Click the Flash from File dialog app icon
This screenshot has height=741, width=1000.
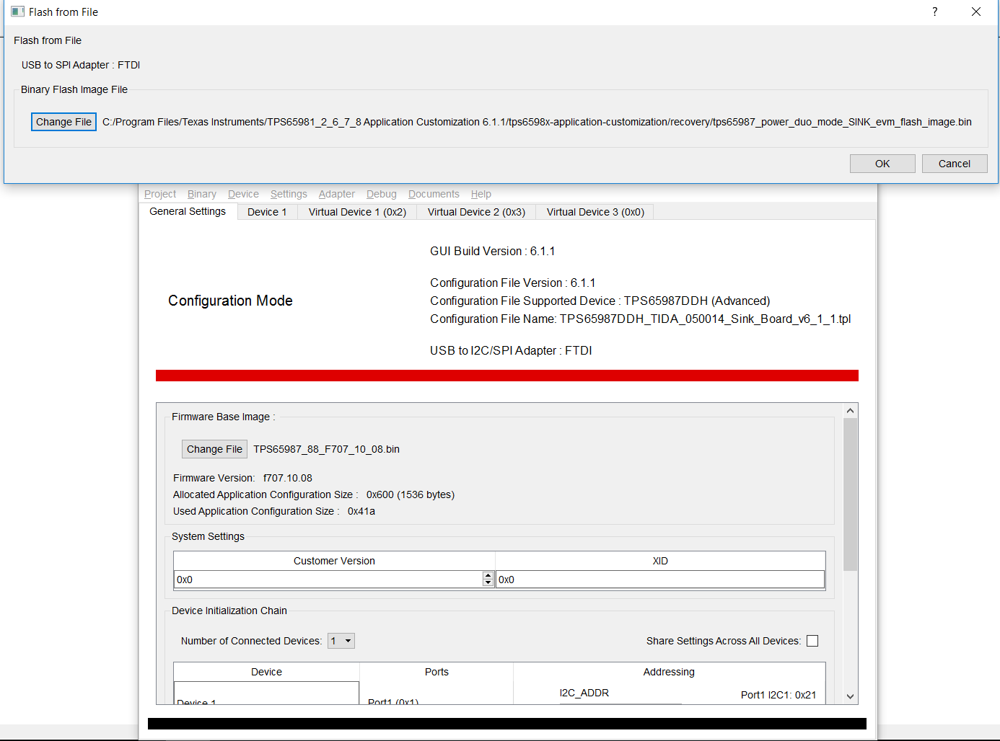click(18, 12)
